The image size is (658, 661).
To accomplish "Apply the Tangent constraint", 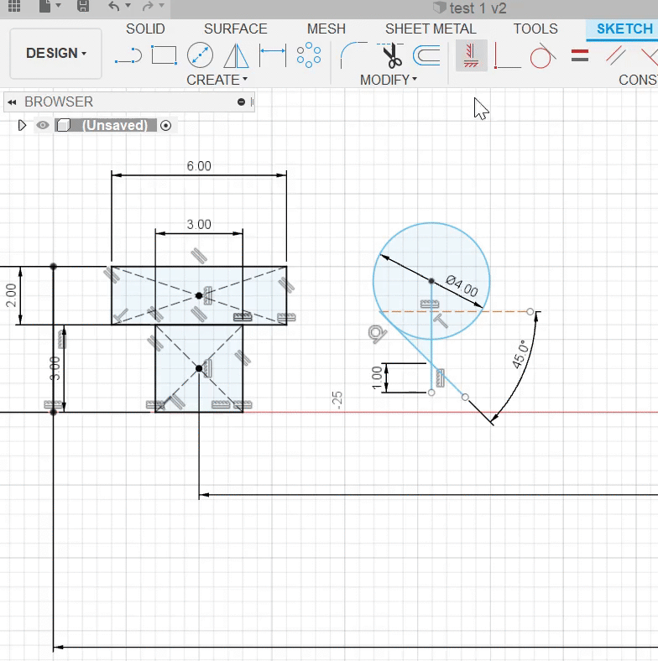I will (x=543, y=55).
